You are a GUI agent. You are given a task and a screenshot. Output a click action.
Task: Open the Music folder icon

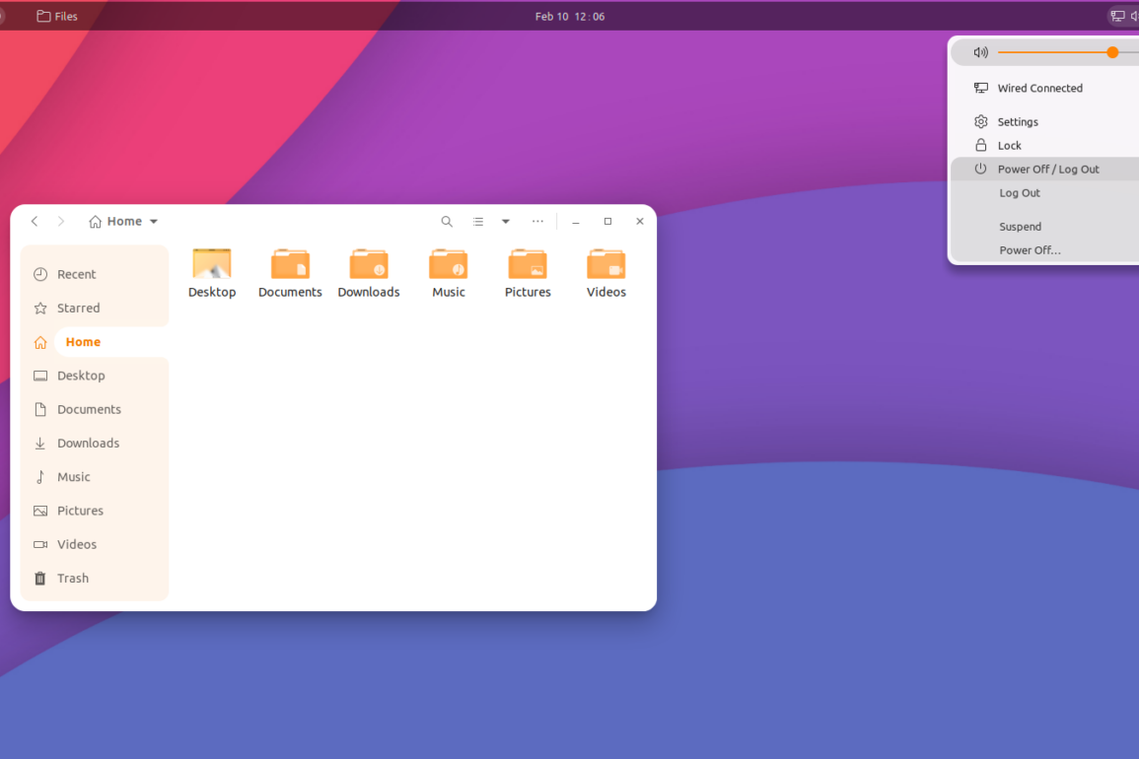pos(448,265)
